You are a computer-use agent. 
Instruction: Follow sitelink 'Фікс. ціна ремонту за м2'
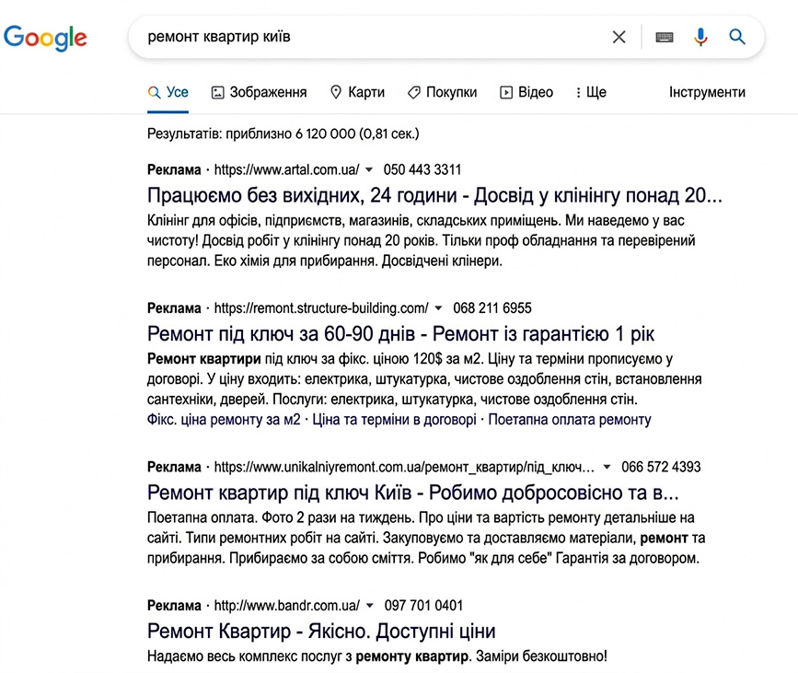tap(224, 420)
